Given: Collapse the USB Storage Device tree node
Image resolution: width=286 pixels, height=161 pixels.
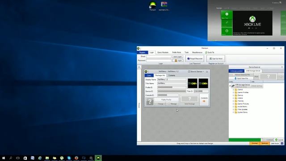Looking at the screenshot, I should 230,85.
